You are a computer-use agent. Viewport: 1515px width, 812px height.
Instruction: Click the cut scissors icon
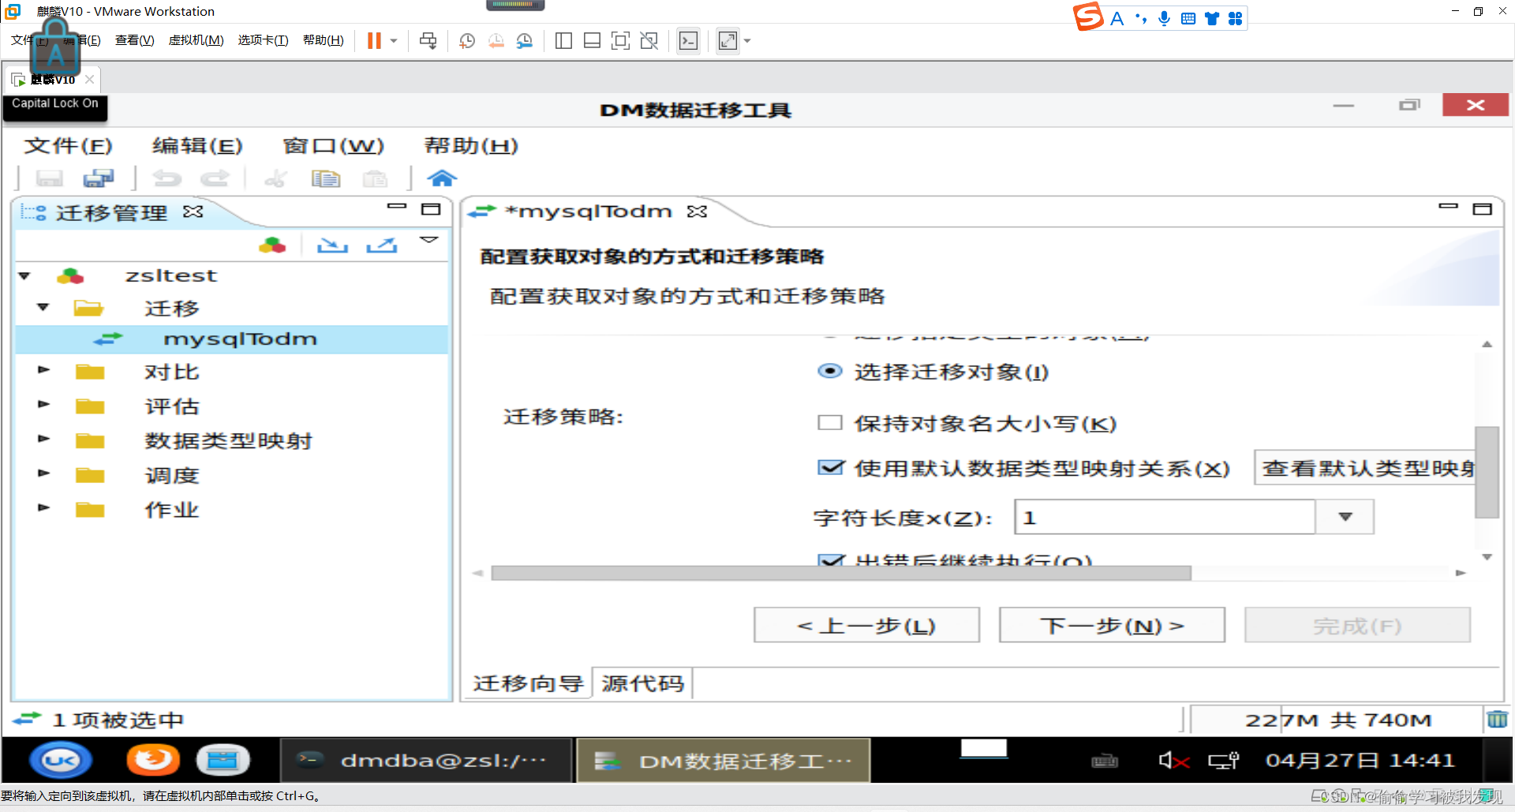click(275, 179)
